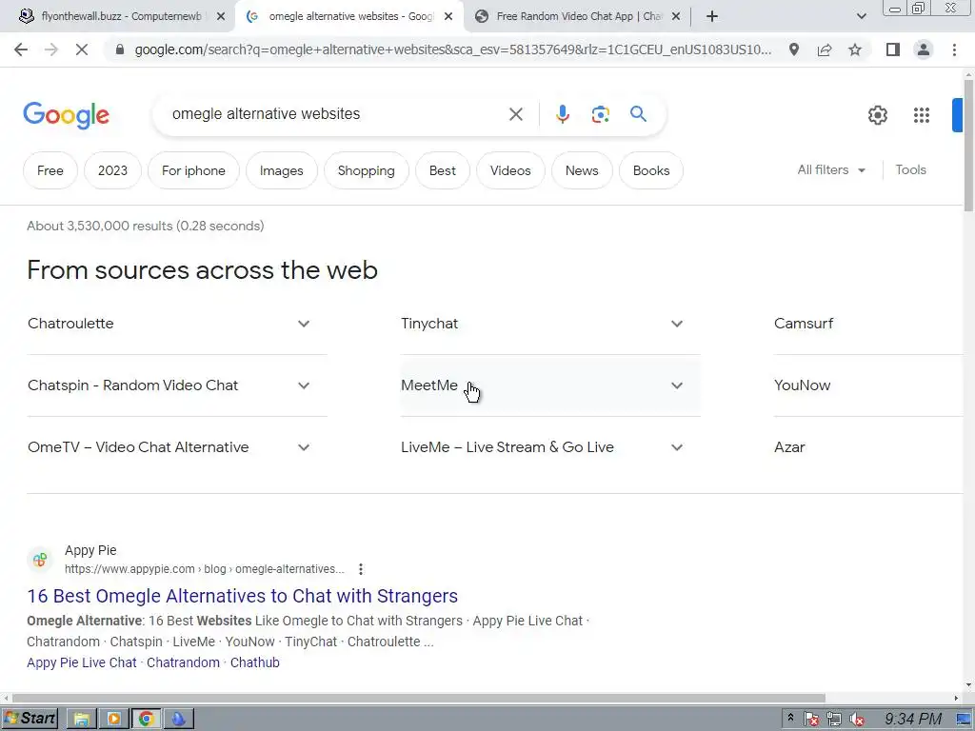Viewport: 975px width, 731px height.
Task: Click the location pin icon in address bar
Action: click(x=794, y=49)
